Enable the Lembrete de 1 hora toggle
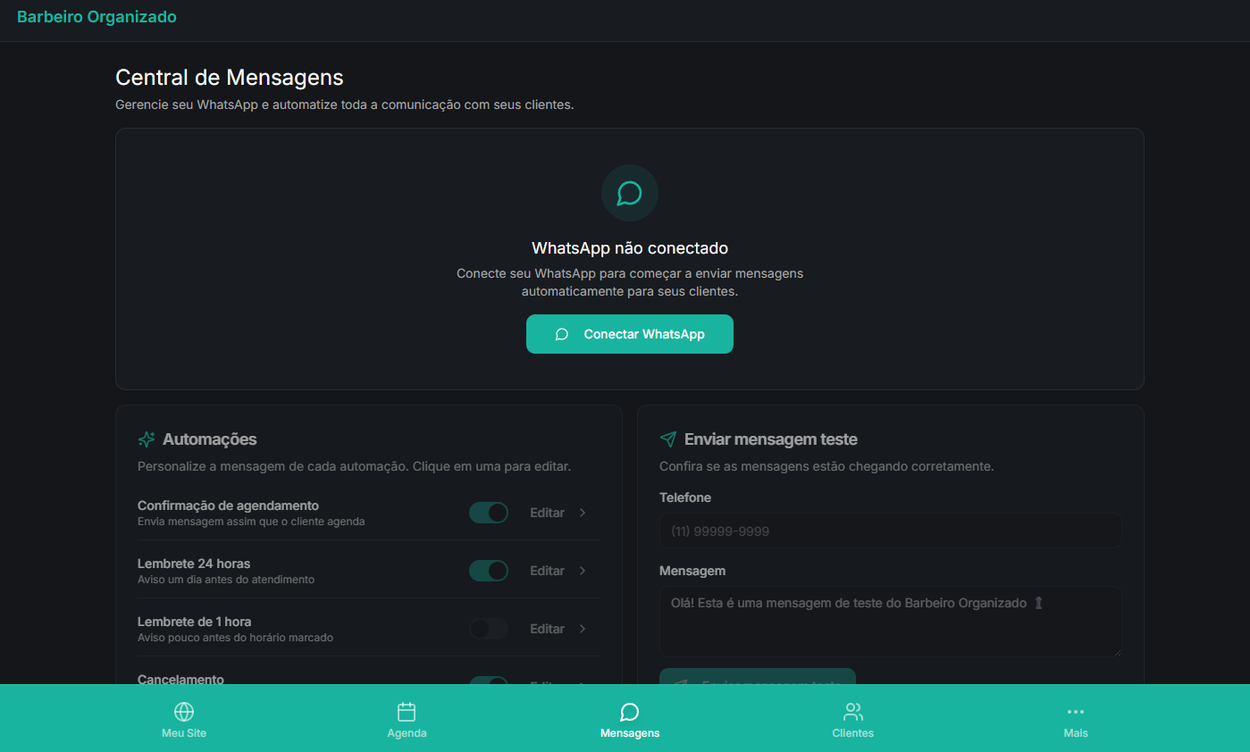The height and width of the screenshot is (752, 1250). (489, 629)
